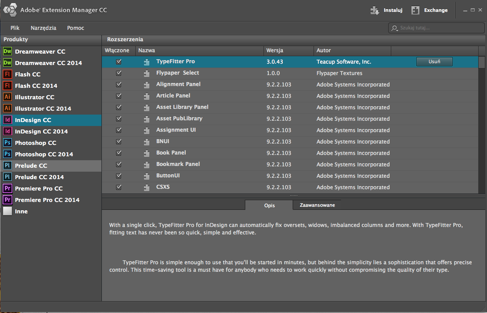The image size is (487, 313).
Task: Click the Premiere Pro CC 2014 icon
Action: coord(7,200)
